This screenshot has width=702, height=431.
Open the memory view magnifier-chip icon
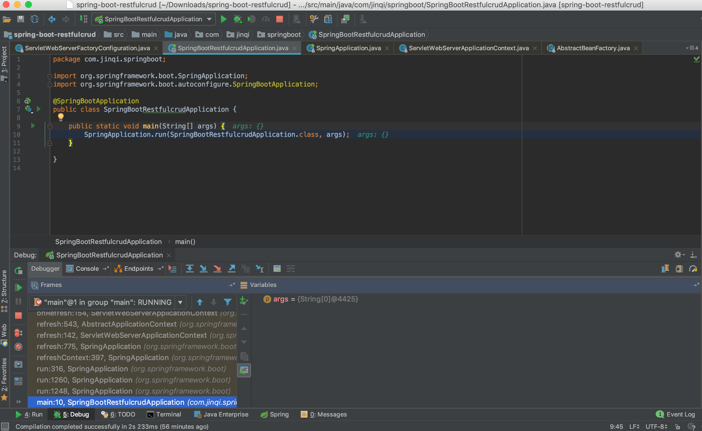[x=679, y=269]
